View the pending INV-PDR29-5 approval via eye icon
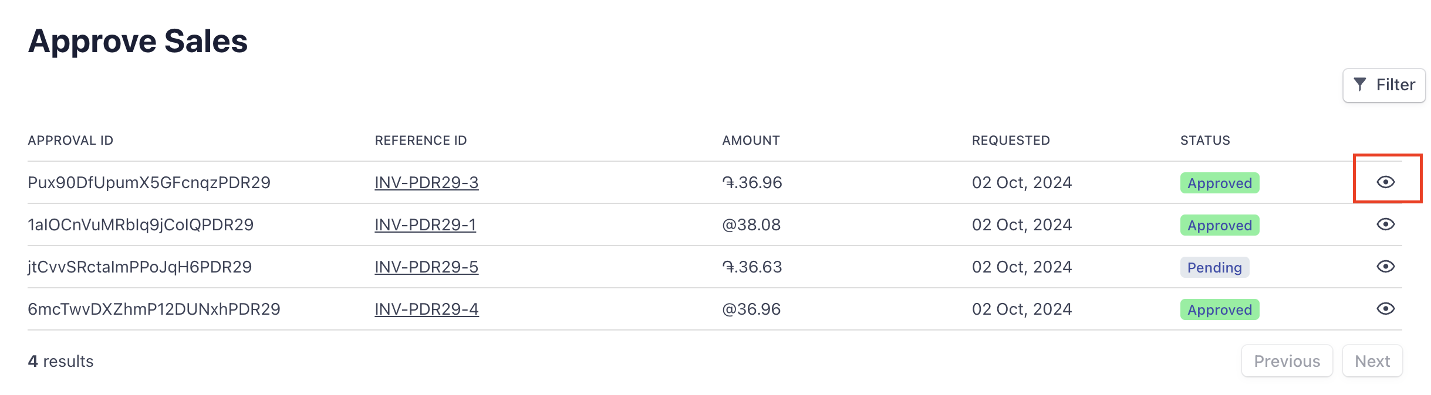The width and height of the screenshot is (1431, 395). [1385, 267]
